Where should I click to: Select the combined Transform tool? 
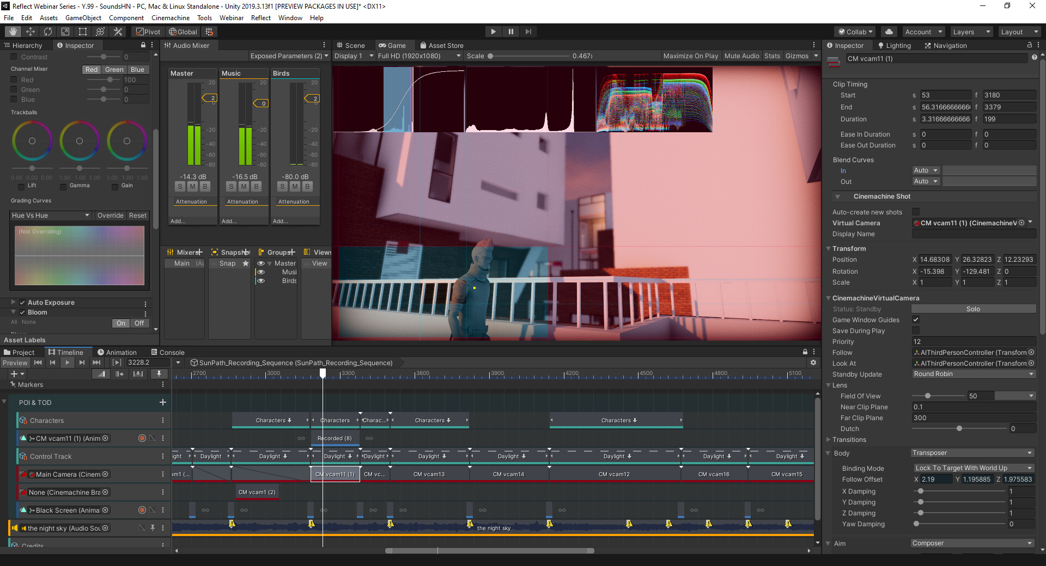click(x=100, y=32)
